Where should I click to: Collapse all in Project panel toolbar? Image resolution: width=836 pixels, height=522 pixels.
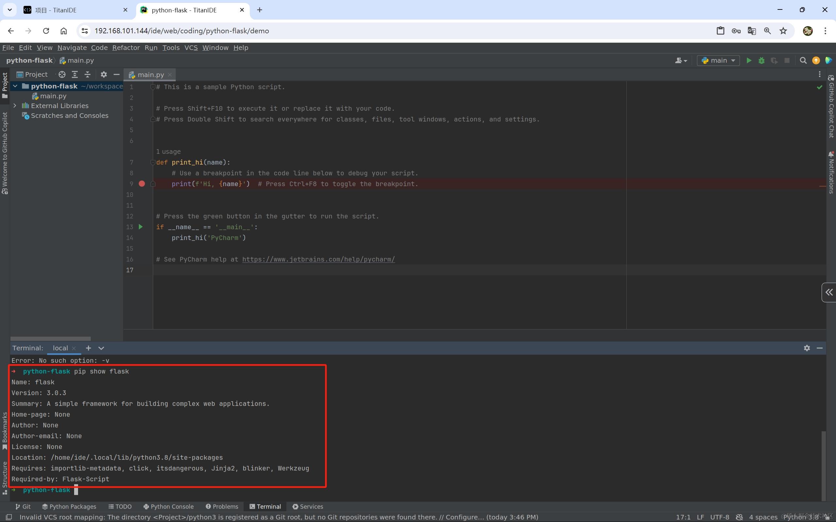coord(88,74)
